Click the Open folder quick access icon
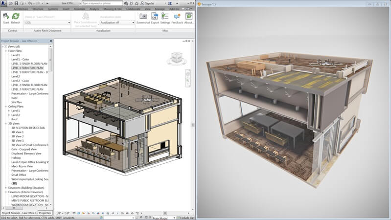This screenshot has height=220, width=391. tap(11, 3)
